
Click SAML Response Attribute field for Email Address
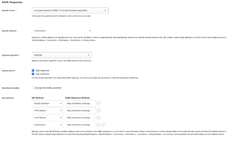pyautogui.click(x=80, y=103)
